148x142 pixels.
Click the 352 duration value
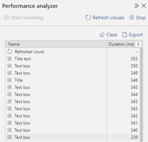point(134,59)
